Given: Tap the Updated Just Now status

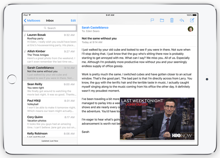Looking at the screenshot, I should (50, 141).
